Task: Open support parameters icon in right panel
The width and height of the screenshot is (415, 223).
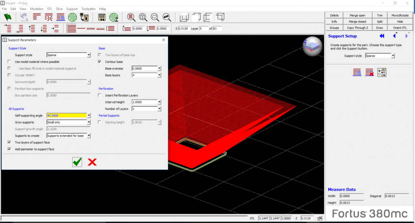Action: click(382, 72)
